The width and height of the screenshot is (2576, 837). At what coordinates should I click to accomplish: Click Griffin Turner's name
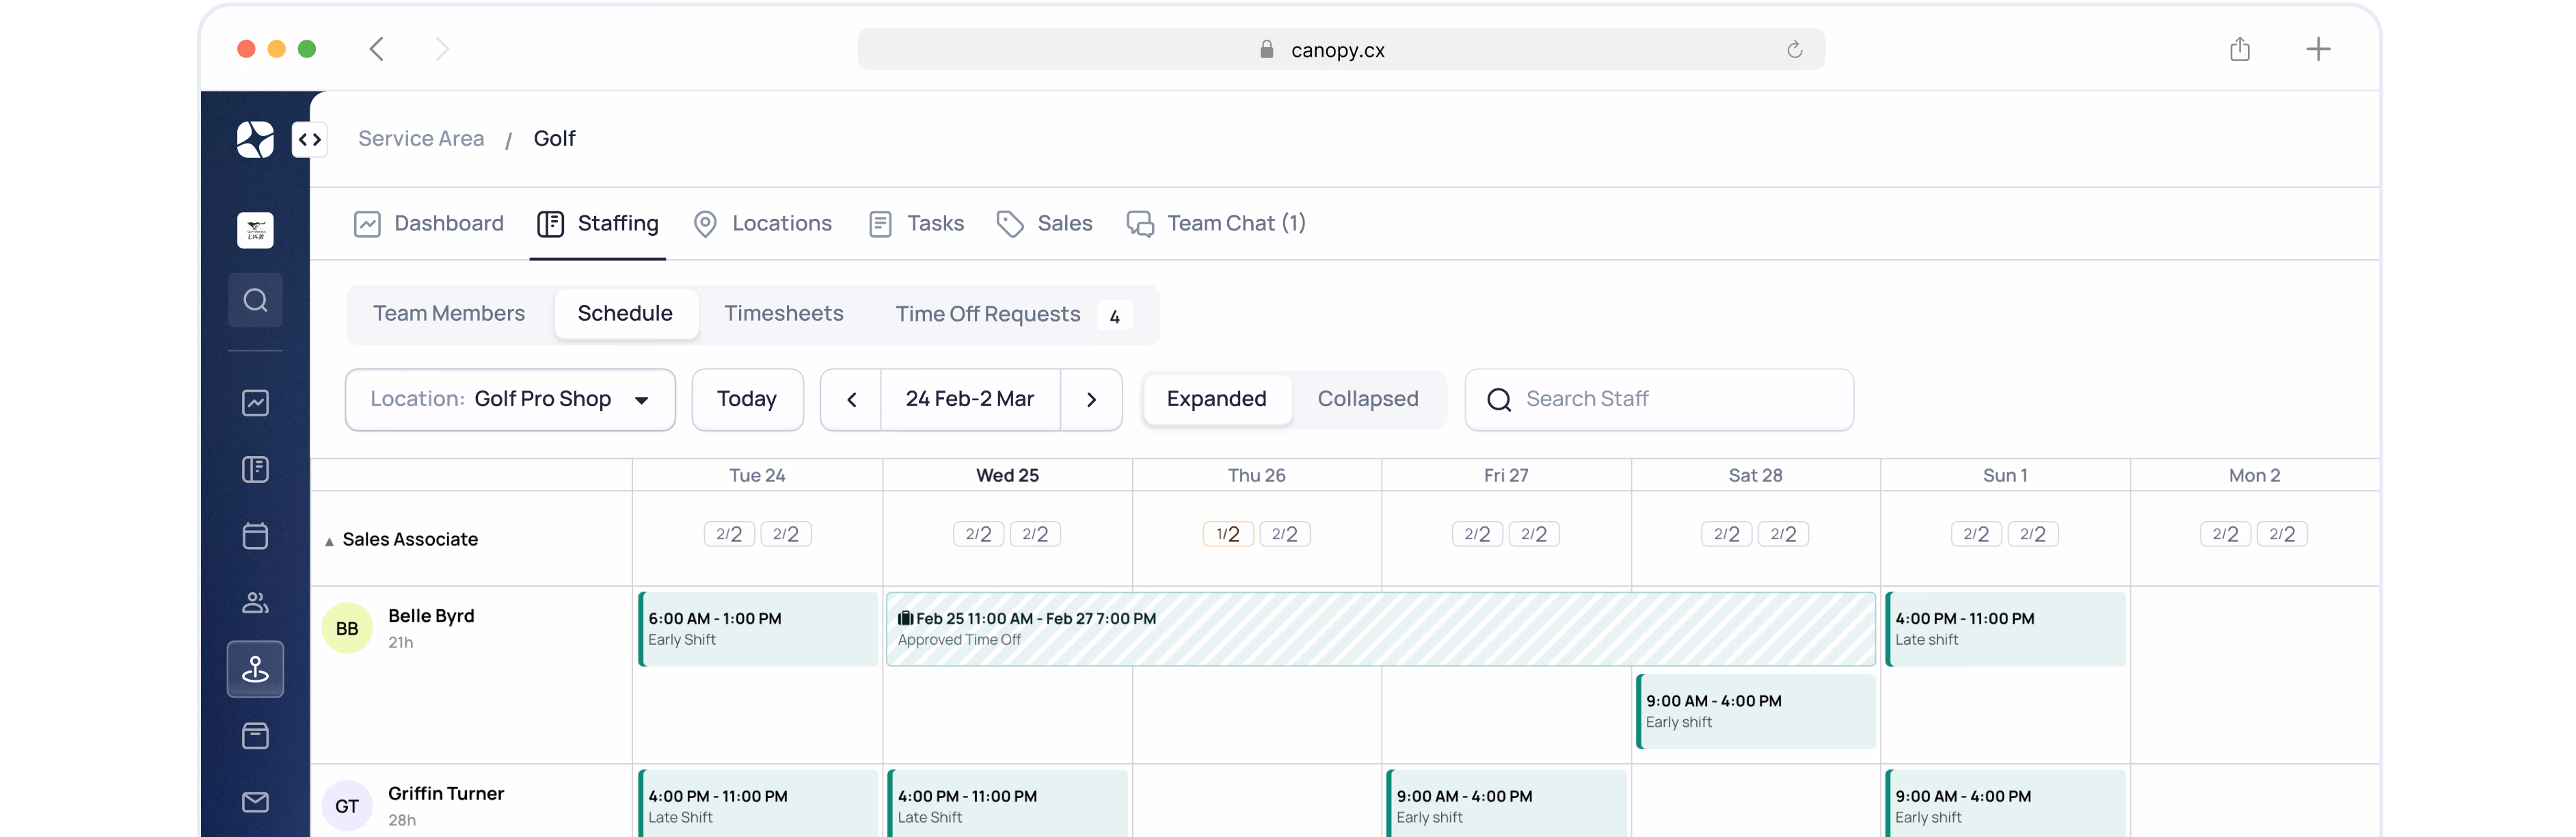point(446,794)
